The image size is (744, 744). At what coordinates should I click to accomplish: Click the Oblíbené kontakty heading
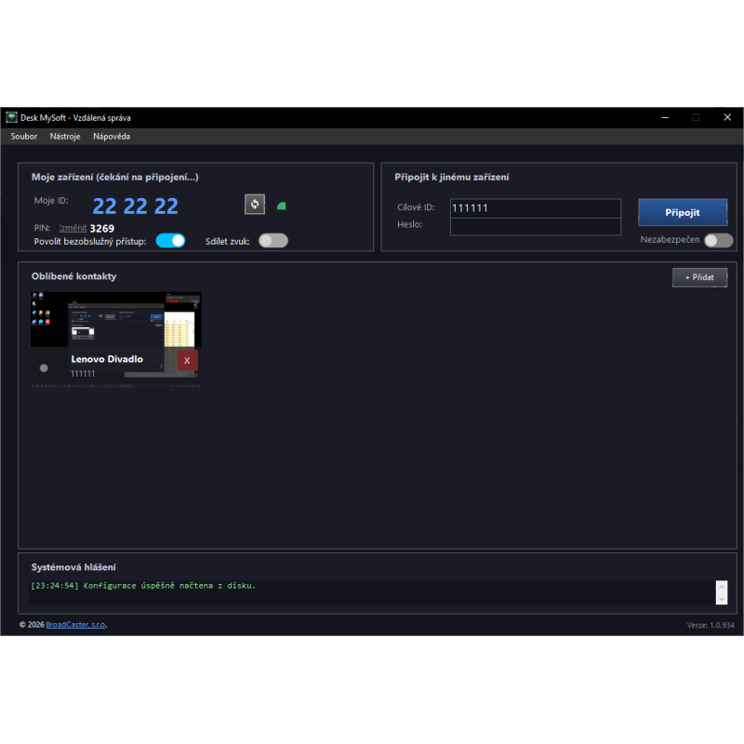point(73,276)
